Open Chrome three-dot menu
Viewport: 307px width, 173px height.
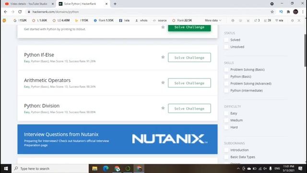[x=303, y=12]
